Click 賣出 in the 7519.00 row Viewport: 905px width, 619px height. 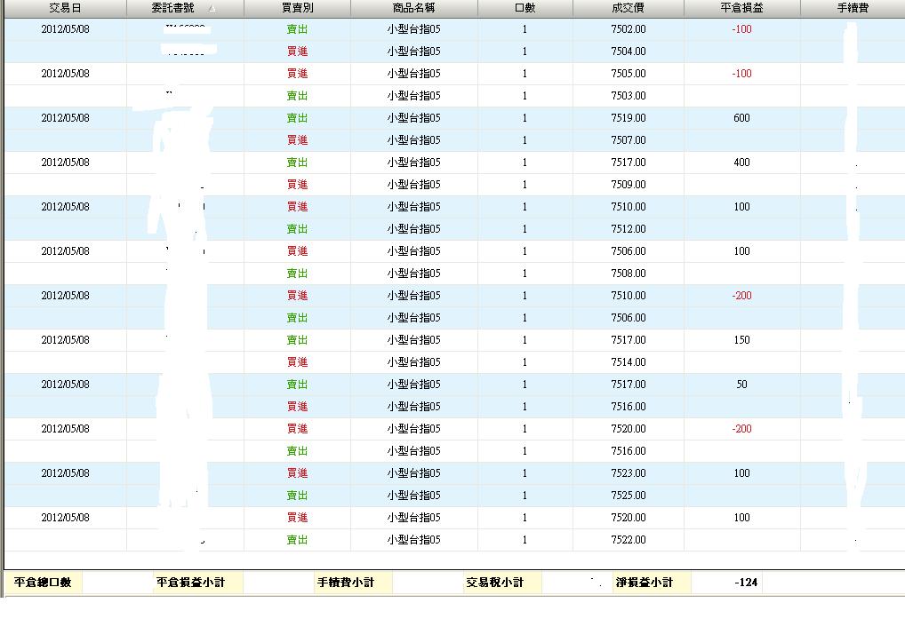click(x=297, y=117)
